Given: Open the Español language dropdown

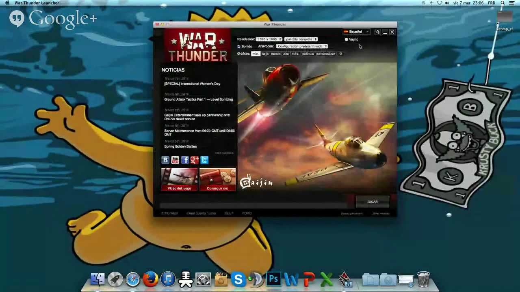Looking at the screenshot, I should [x=356, y=32].
